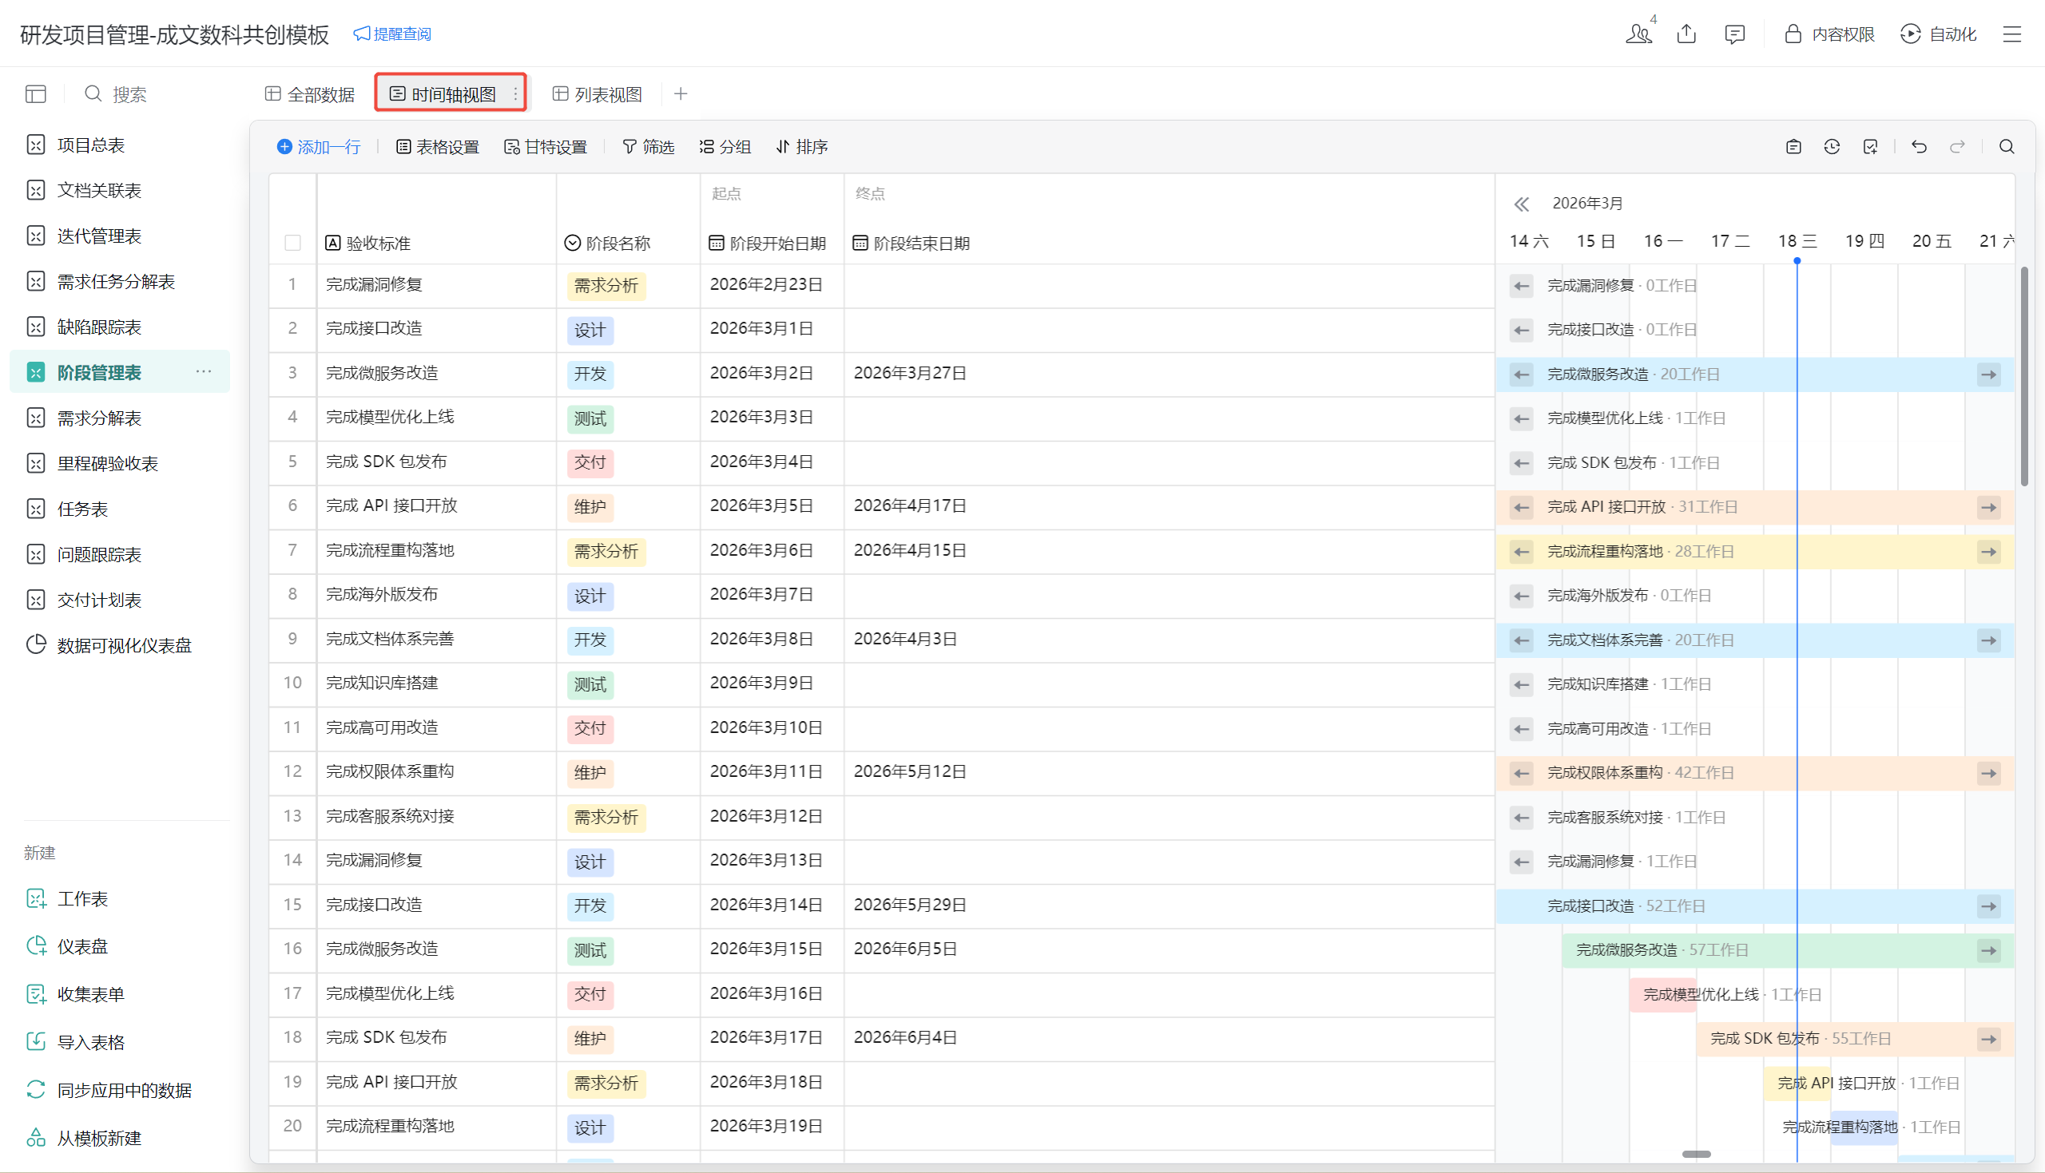Click the share/export icon in header
The width and height of the screenshot is (2045, 1173).
1686,34
